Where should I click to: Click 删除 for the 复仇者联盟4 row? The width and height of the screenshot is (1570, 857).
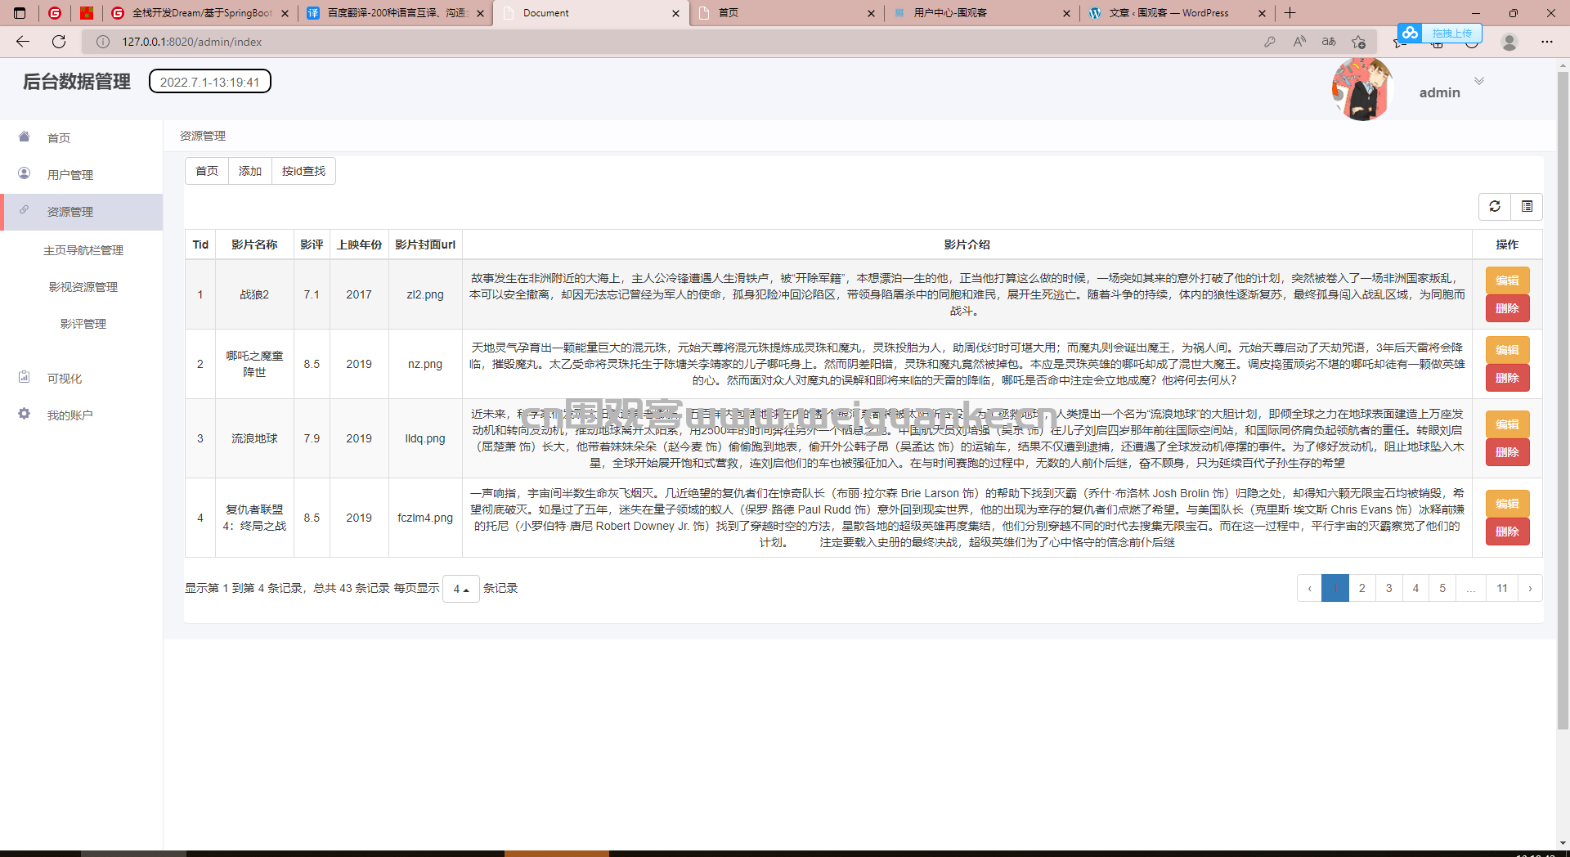click(1507, 532)
